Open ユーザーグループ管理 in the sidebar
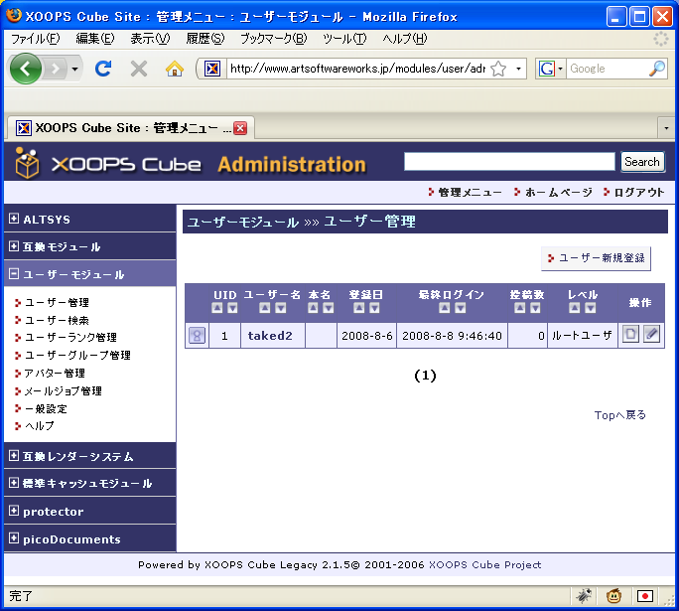679x611 pixels. (77, 355)
